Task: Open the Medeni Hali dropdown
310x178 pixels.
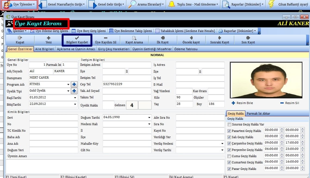Action: point(149,124)
